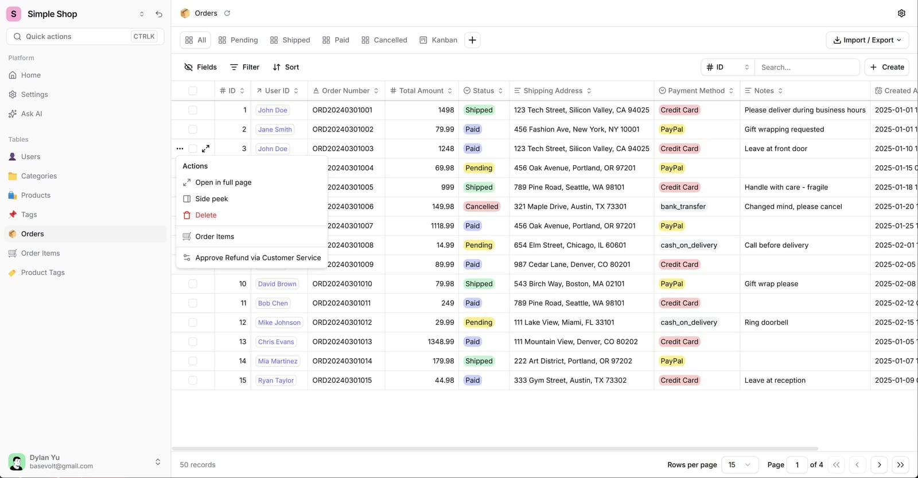Add a new view with plus button
The height and width of the screenshot is (478, 918).
click(x=472, y=40)
